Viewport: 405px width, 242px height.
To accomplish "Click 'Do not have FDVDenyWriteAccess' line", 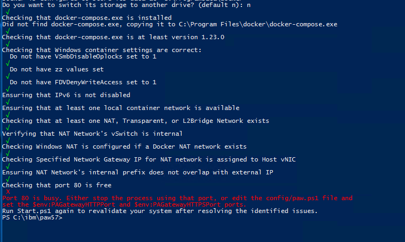I will tap(83, 82).
